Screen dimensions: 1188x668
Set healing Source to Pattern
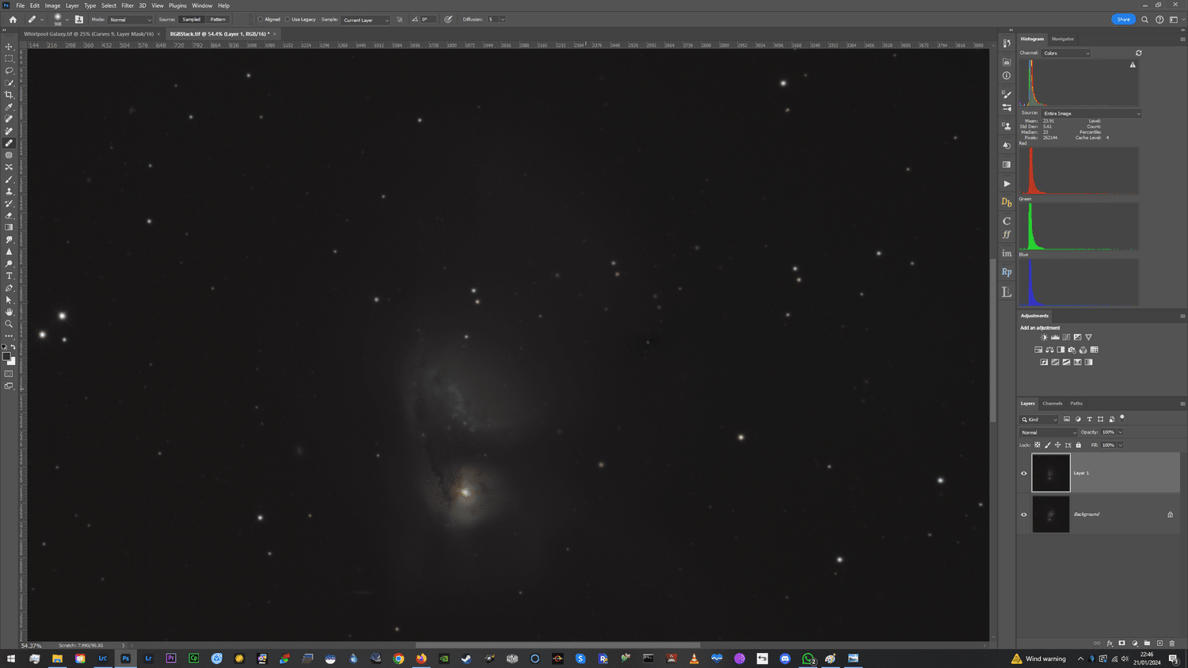click(x=218, y=20)
